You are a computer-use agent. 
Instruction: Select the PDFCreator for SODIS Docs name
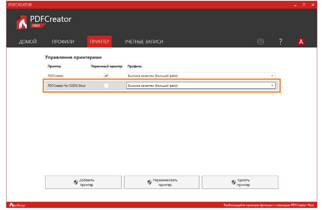tap(67, 86)
